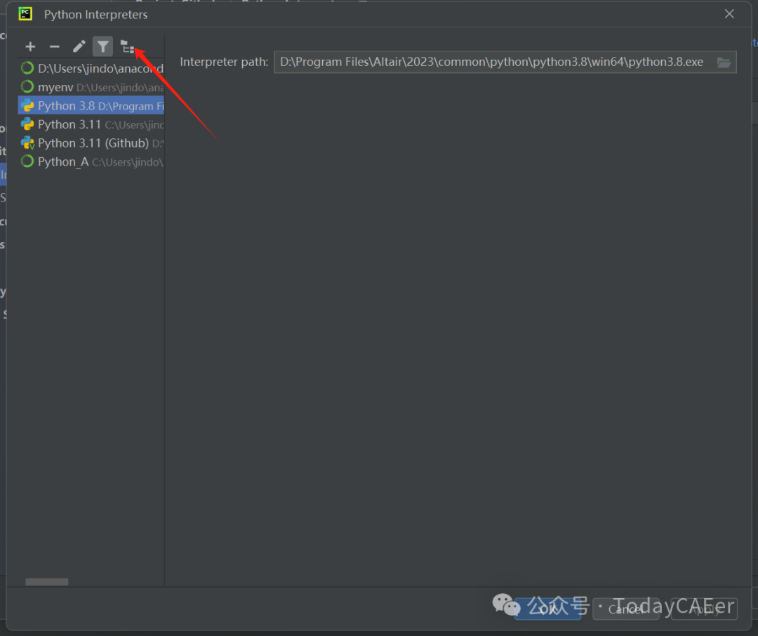Click the Cancel button
758x636 pixels.
click(626, 609)
